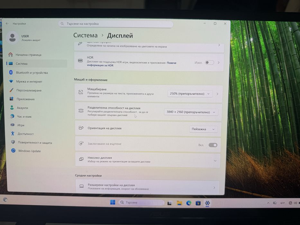Click the Поверителност и защита shield icon
The image size is (300, 225).
point(13,142)
